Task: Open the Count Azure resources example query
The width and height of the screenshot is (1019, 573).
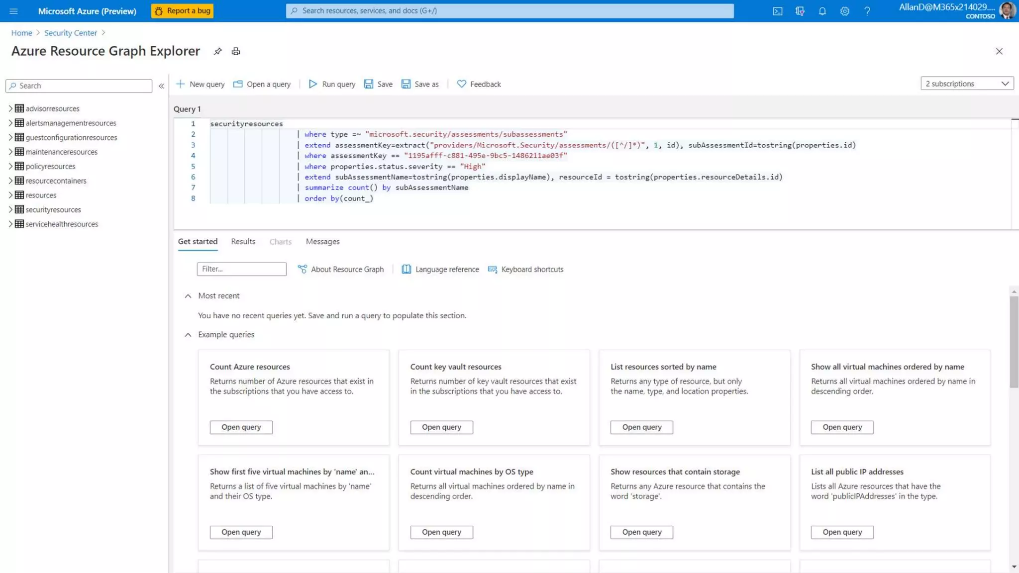Action: (x=241, y=427)
